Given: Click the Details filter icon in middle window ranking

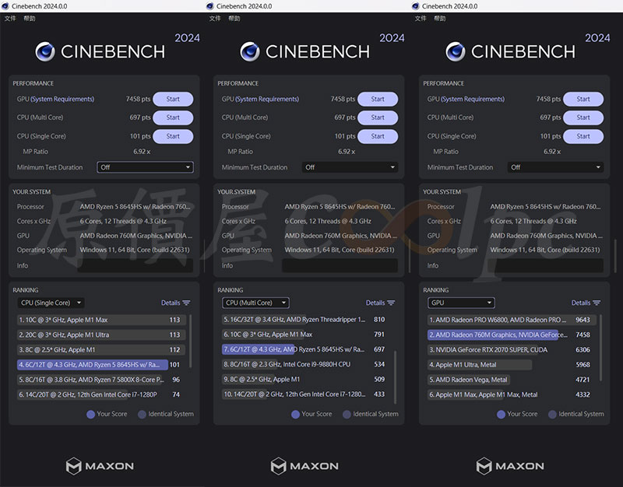Looking at the screenshot, I should tap(391, 303).
